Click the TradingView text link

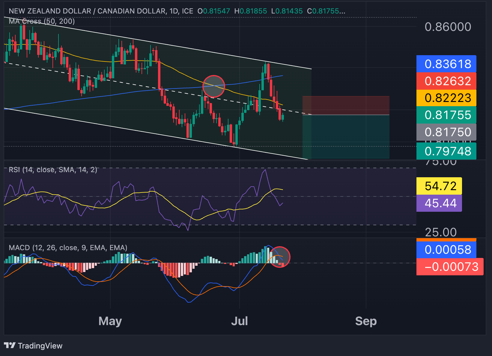tap(40, 346)
